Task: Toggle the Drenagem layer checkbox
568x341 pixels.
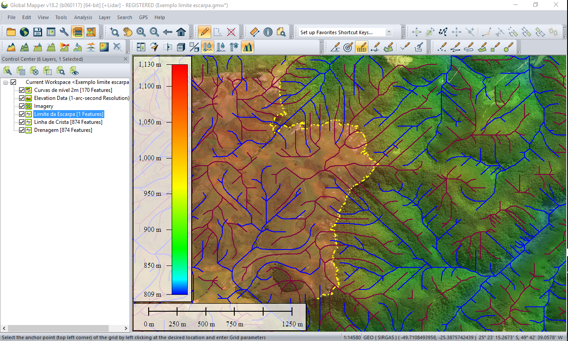Action: click(22, 130)
